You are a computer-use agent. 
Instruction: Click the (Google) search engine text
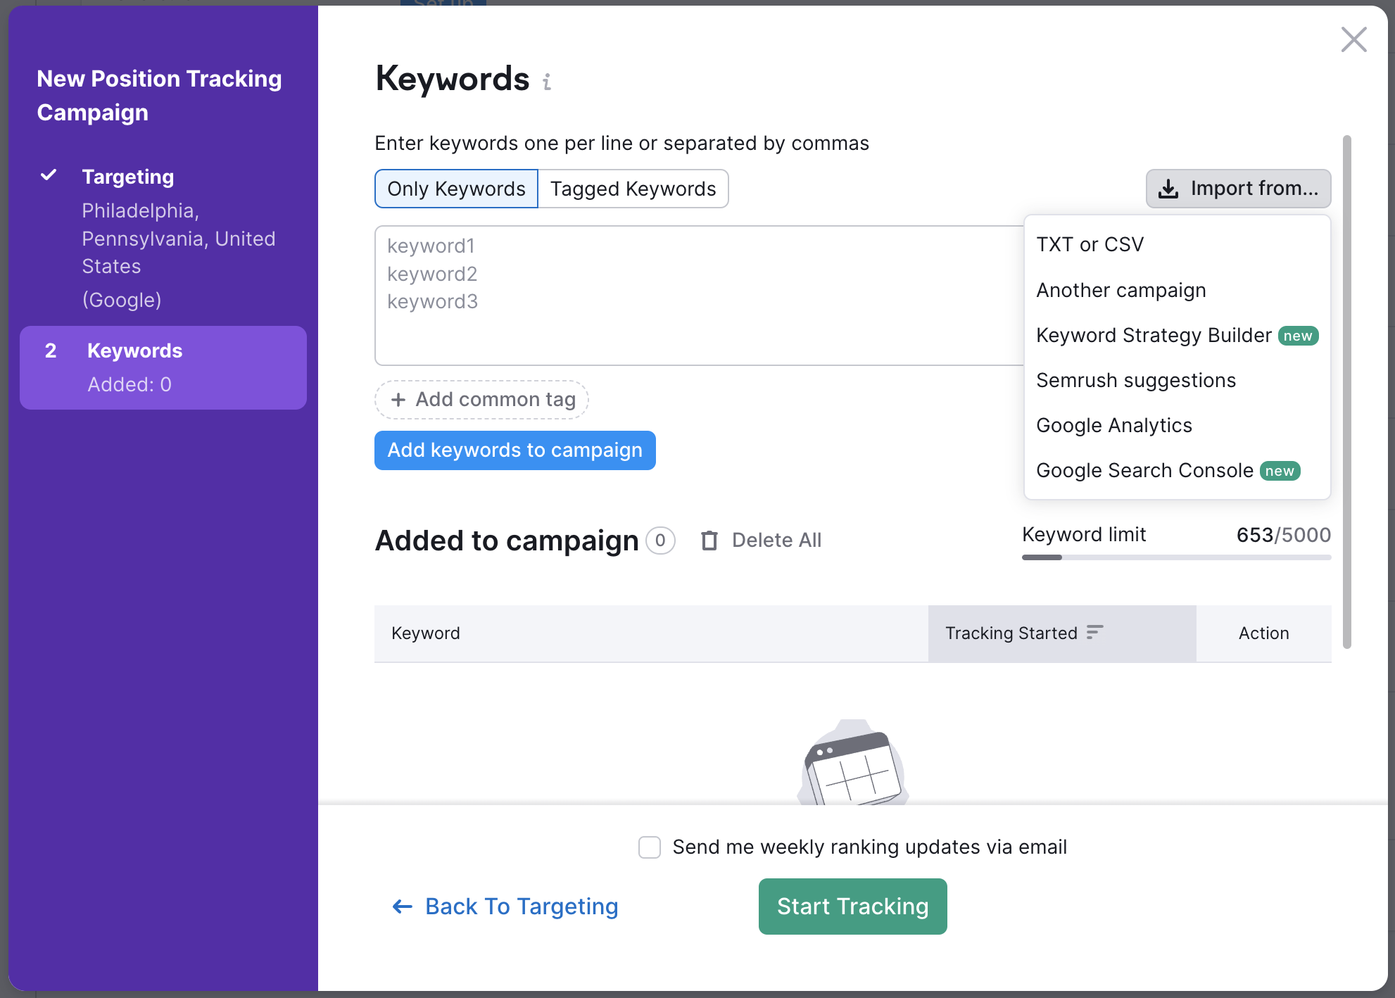pos(122,300)
